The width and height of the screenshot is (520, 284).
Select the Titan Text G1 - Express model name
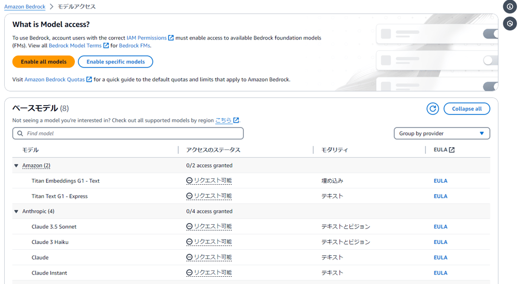[60, 196]
